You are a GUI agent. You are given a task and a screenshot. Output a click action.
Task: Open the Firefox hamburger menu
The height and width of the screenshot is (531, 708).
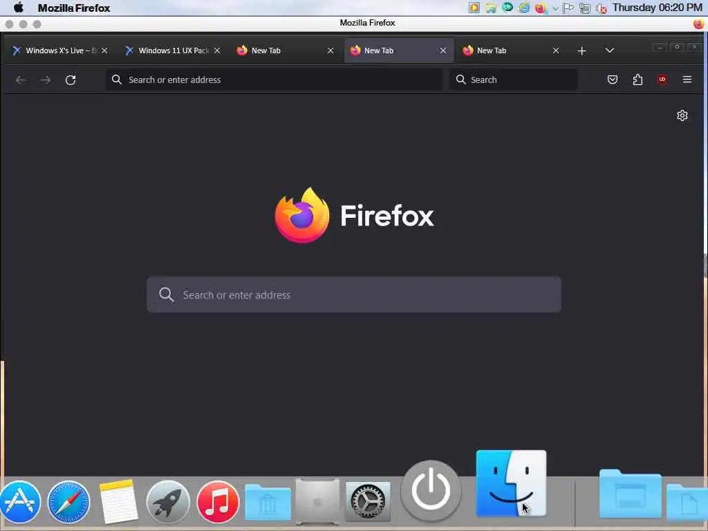click(x=687, y=80)
